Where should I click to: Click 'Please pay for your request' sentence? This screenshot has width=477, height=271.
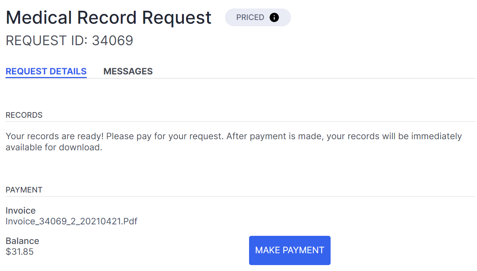click(165, 136)
